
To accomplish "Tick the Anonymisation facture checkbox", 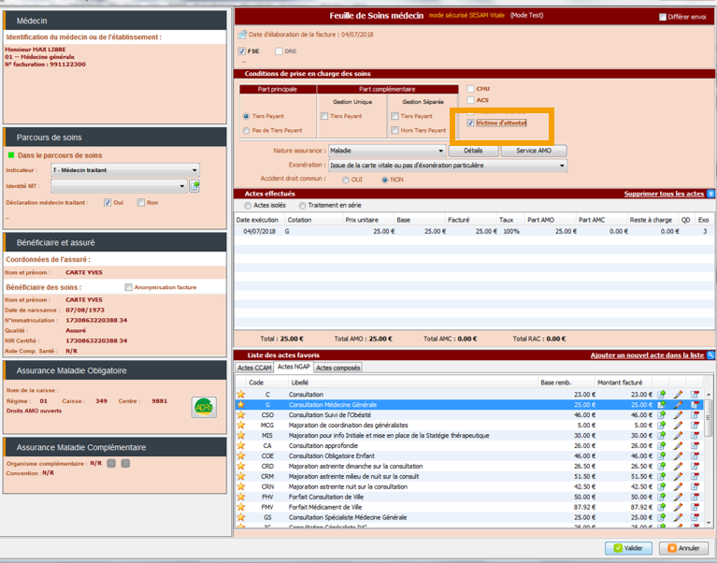I will [129, 287].
